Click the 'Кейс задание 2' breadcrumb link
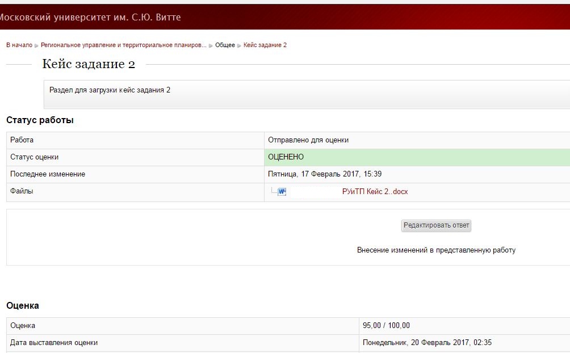The width and height of the screenshot is (570, 353). (265, 45)
